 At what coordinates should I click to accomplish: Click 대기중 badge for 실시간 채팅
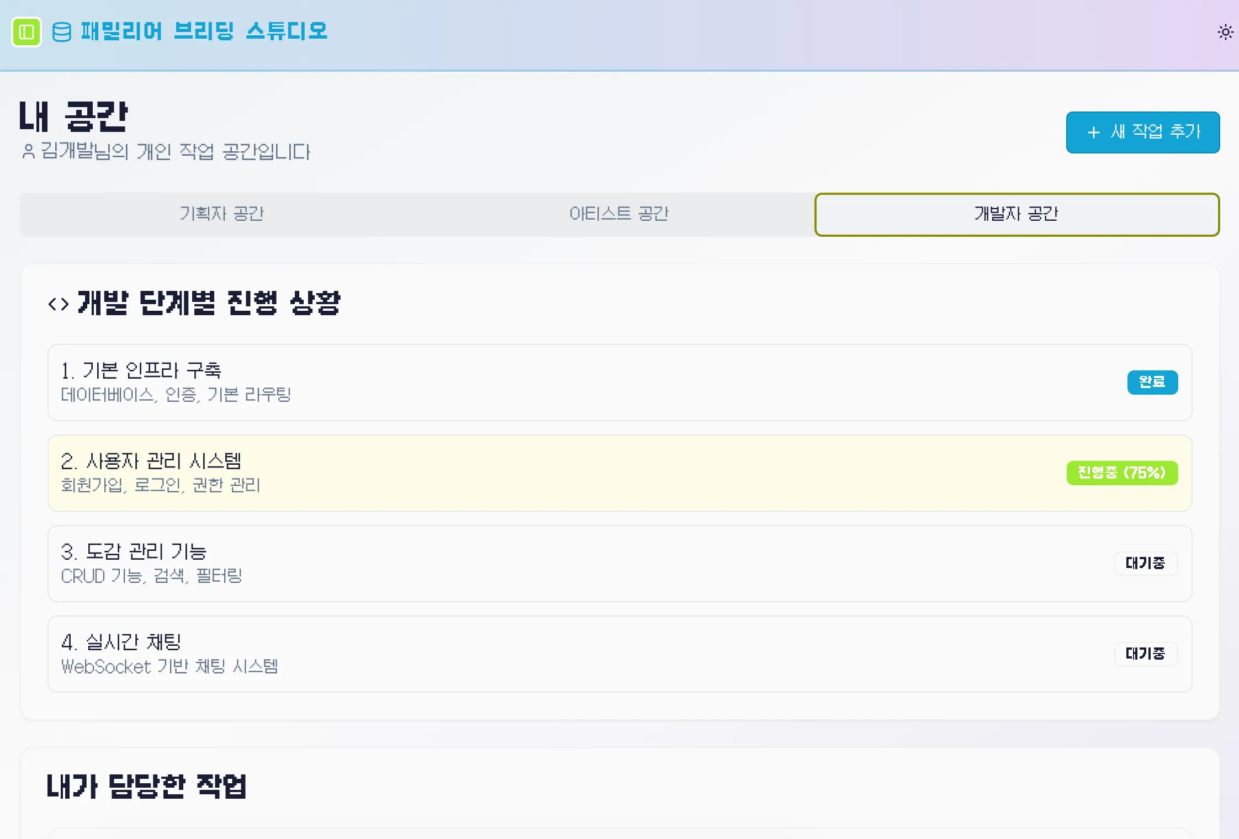tap(1146, 654)
